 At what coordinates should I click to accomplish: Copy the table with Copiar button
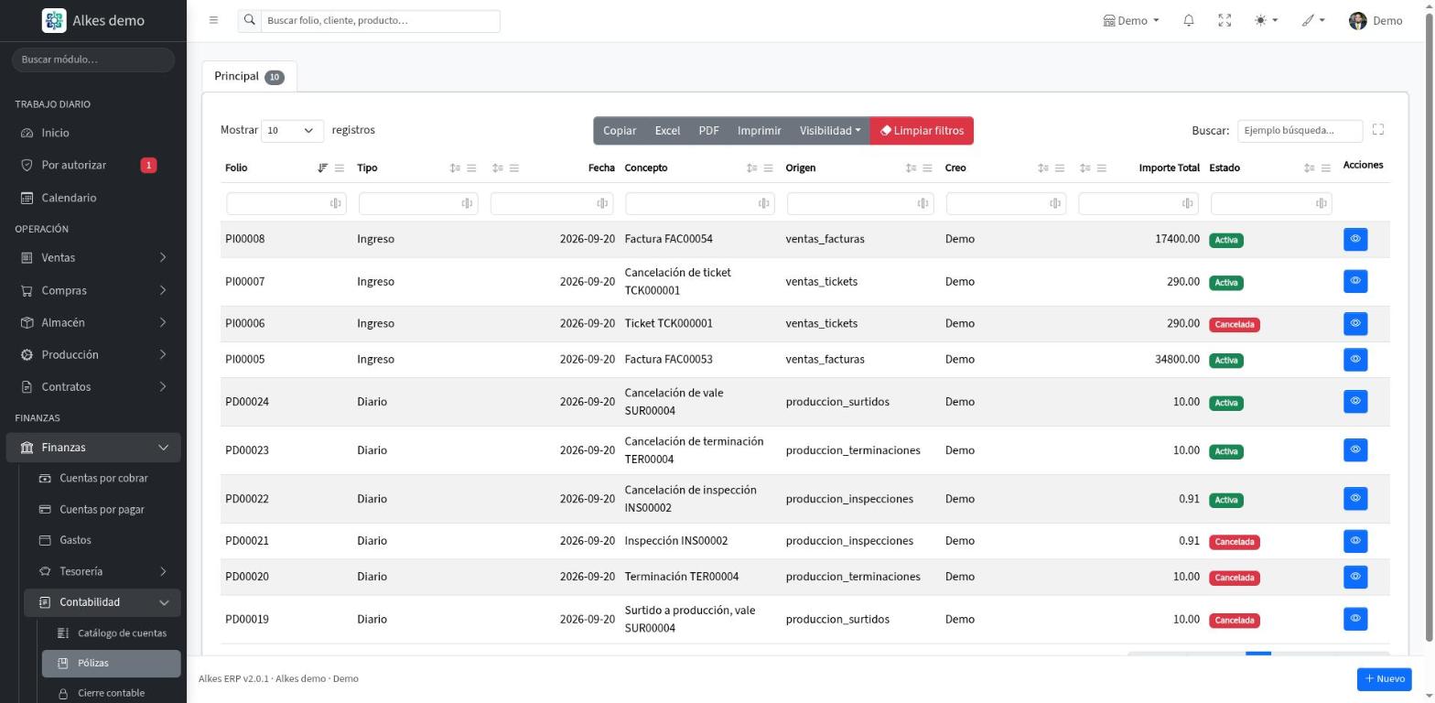(620, 130)
